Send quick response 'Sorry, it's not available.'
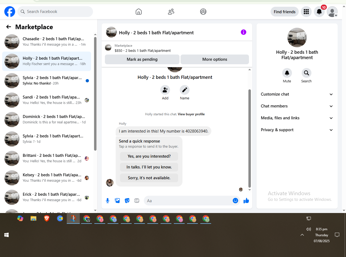346x257 pixels. [149, 178]
